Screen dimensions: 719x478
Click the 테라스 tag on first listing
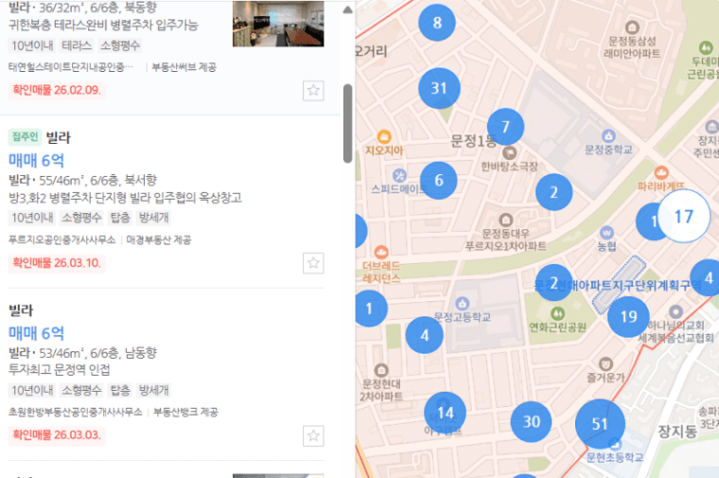click(77, 45)
